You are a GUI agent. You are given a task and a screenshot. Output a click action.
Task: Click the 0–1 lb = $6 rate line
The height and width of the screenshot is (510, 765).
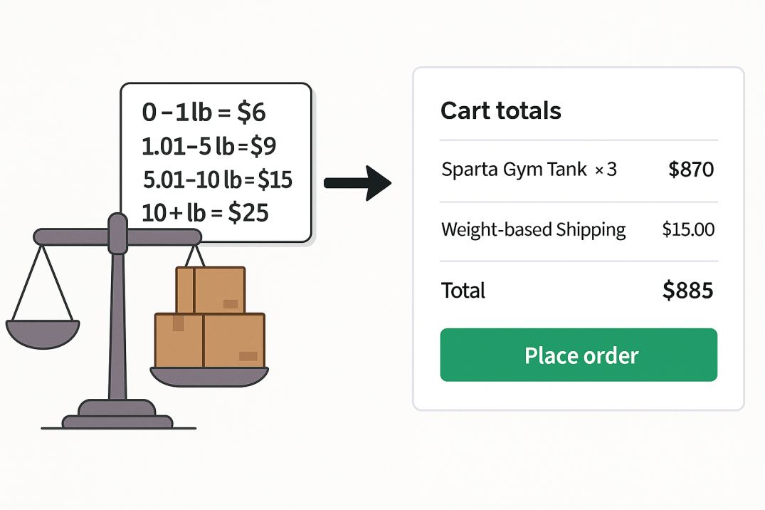click(x=204, y=113)
